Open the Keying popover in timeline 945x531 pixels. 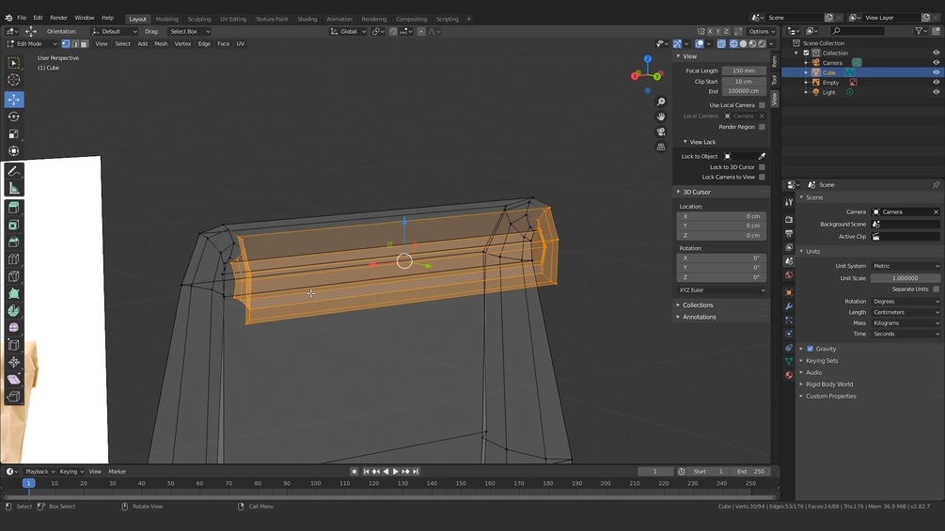[x=71, y=472]
